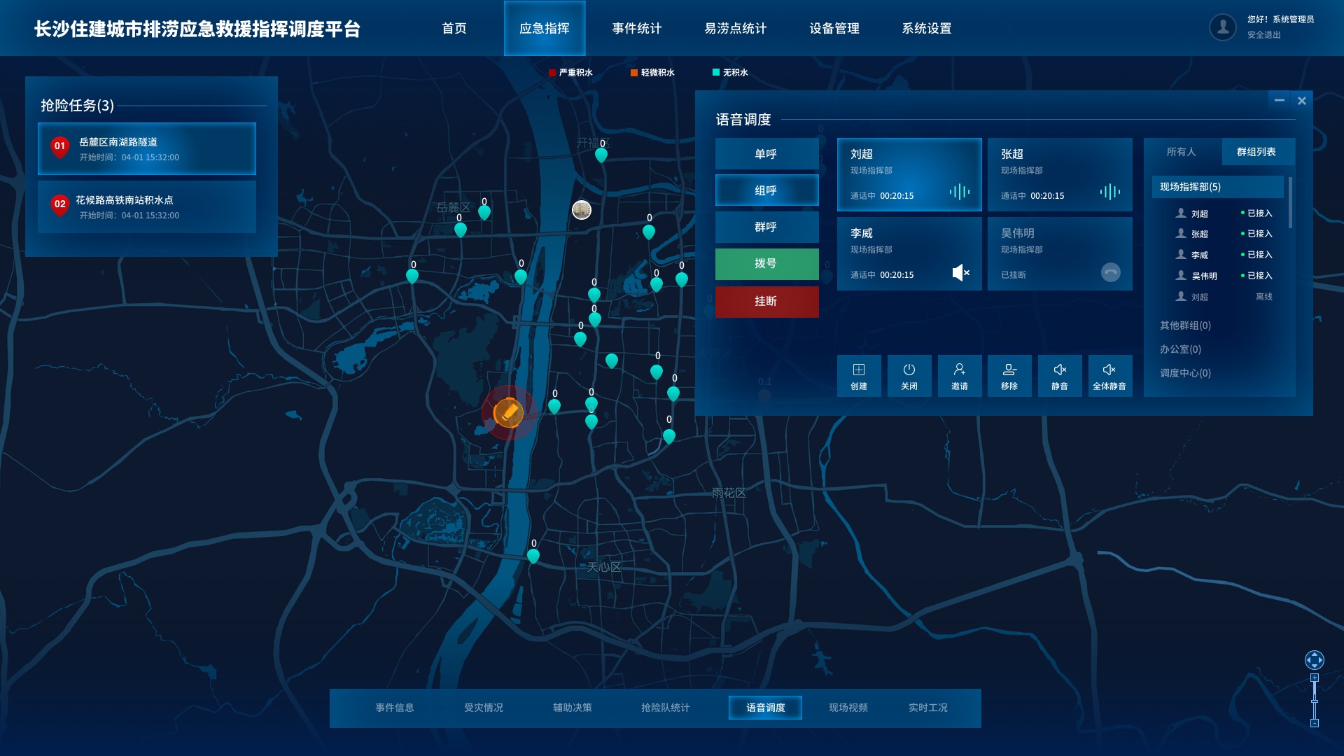Click the teal marker near 开福区 label

click(601, 155)
